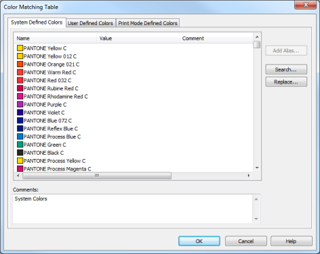The height and width of the screenshot is (254, 320).
Task: Select the row text PANTONE Yellow 012 C
Action: (50, 56)
